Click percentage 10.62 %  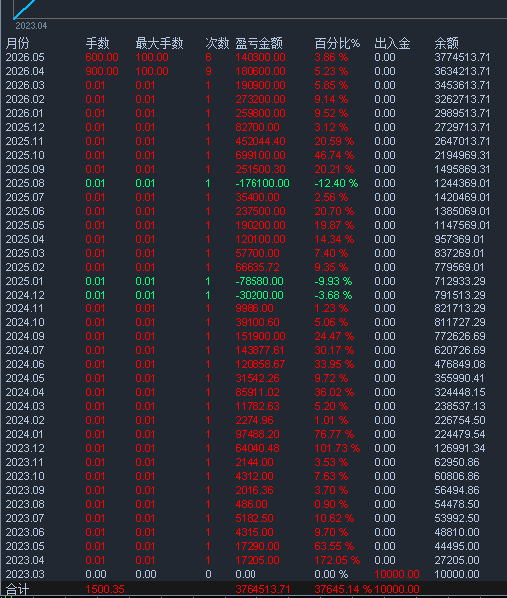click(334, 519)
